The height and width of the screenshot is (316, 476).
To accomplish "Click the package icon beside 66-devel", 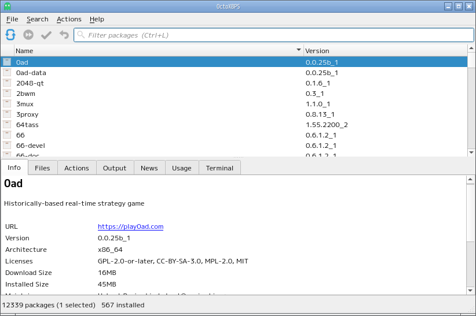I will (x=7, y=145).
